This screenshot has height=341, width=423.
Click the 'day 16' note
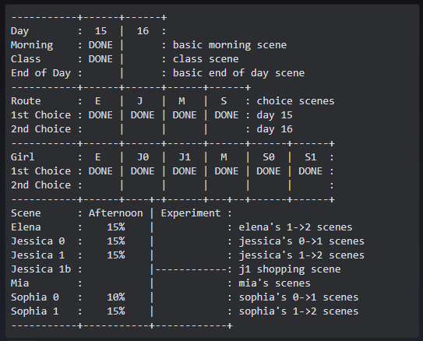(274, 129)
